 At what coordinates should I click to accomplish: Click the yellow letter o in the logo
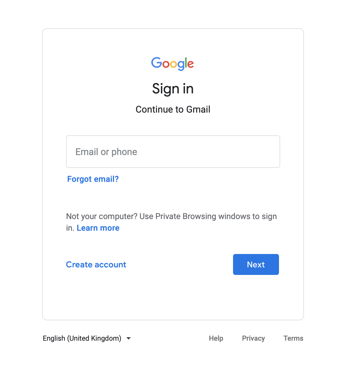pyautogui.click(x=174, y=64)
